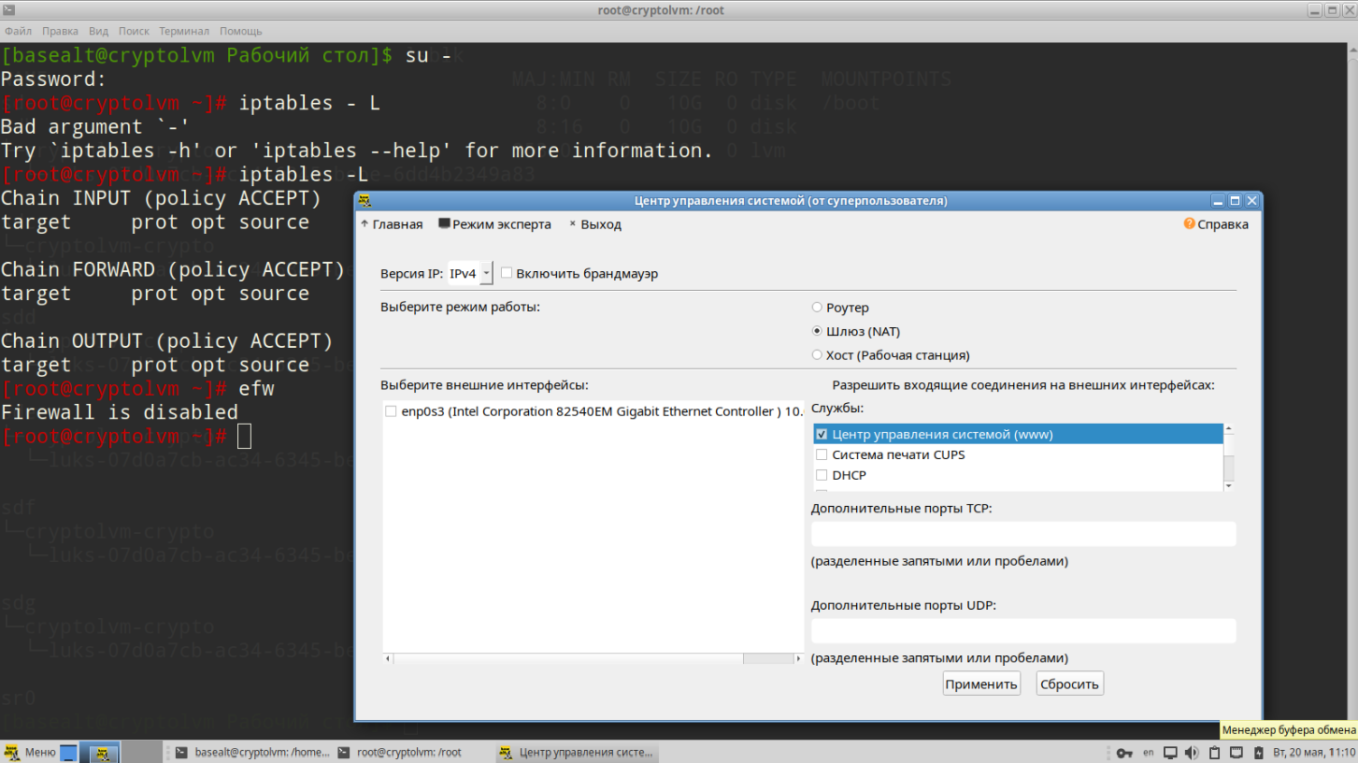1358x763 pixels.
Task: Maximize the terminal window
Action: pos(1331,10)
